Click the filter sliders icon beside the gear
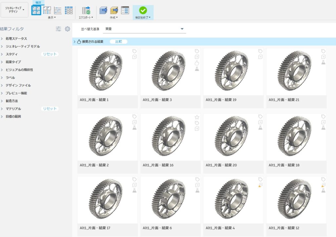The image size is (336, 237). [x=58, y=29]
